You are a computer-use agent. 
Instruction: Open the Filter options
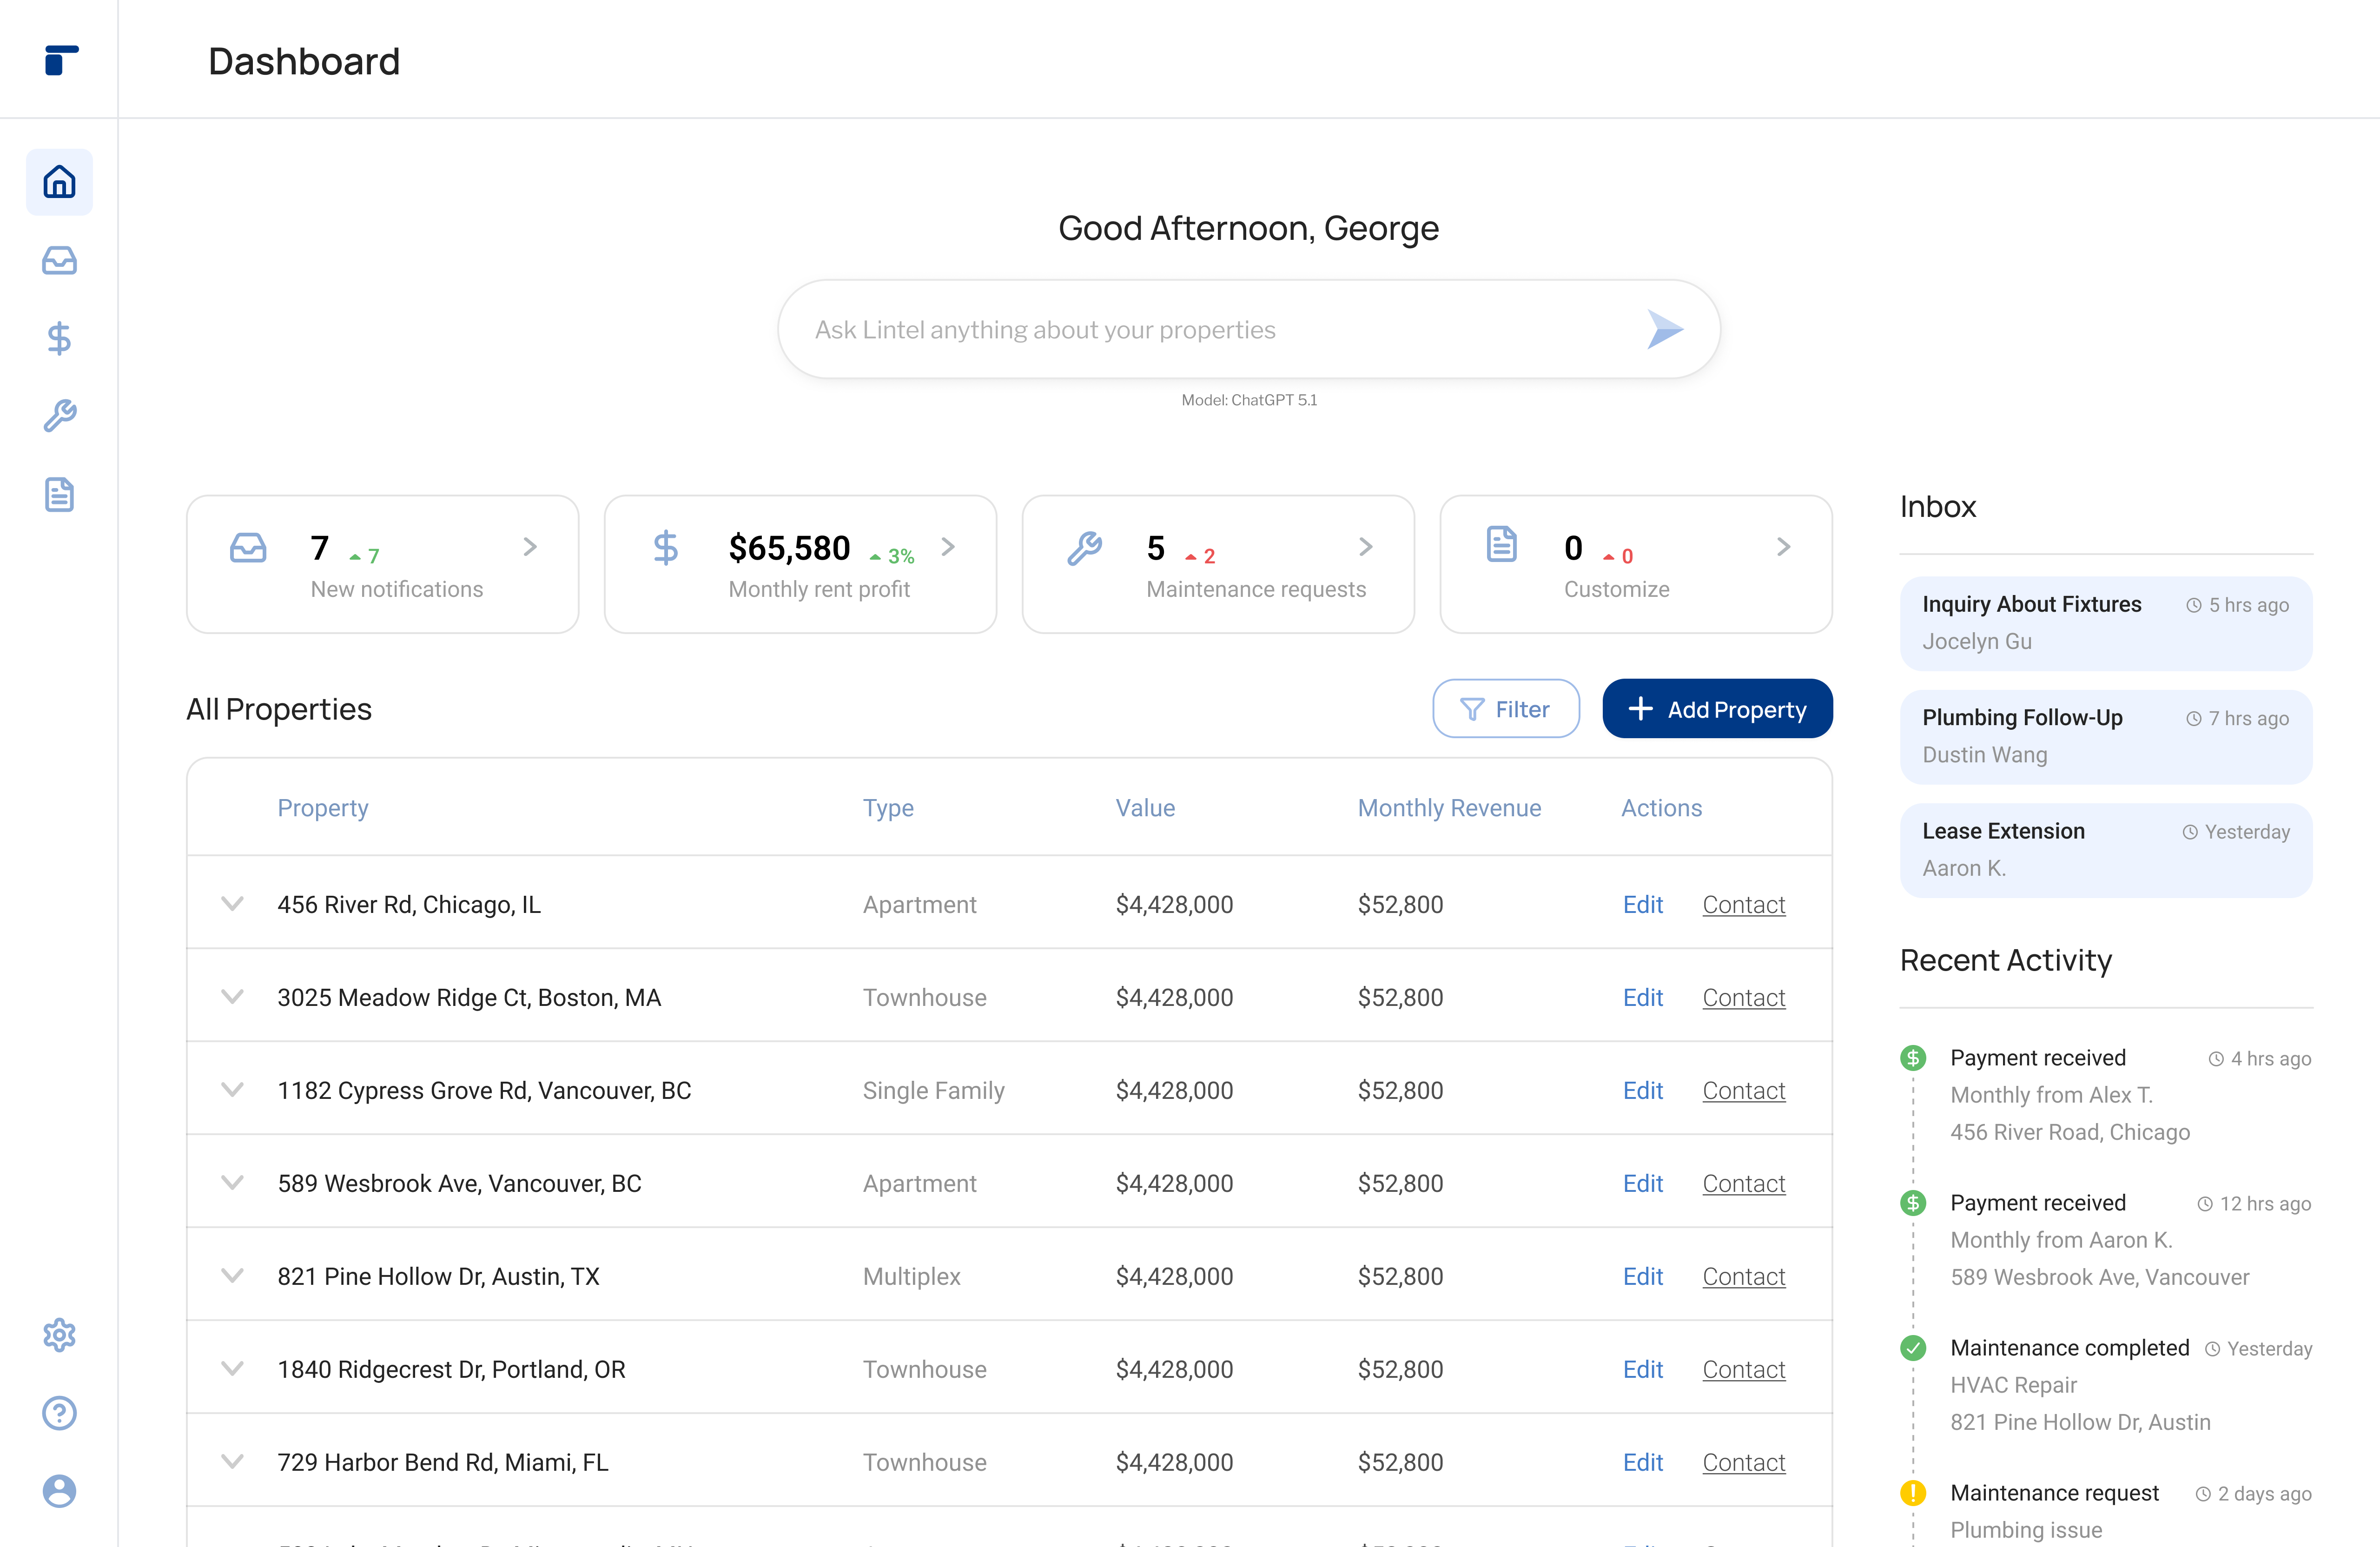pyautogui.click(x=1505, y=708)
